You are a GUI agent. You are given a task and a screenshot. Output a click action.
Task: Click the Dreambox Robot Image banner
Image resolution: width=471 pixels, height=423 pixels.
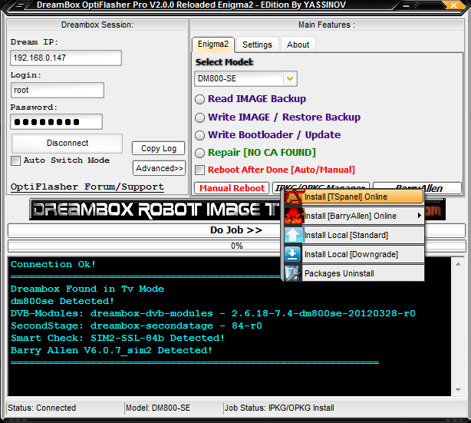(x=155, y=210)
